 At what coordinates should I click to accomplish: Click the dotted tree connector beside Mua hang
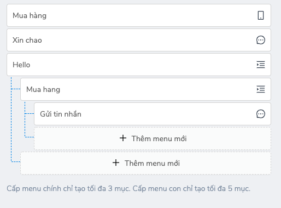(x=16, y=89)
